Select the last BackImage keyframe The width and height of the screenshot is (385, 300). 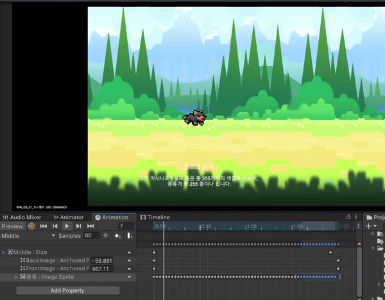[x=338, y=260]
